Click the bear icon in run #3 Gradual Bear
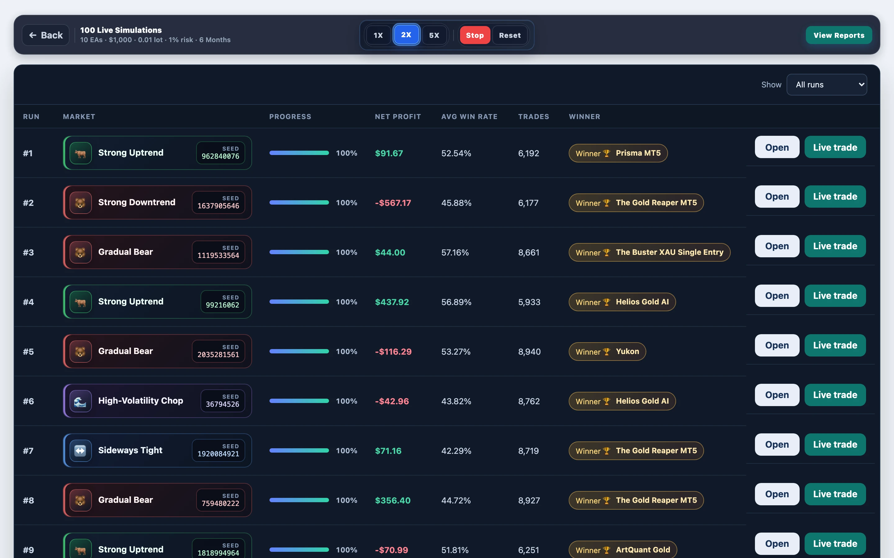 (x=80, y=252)
